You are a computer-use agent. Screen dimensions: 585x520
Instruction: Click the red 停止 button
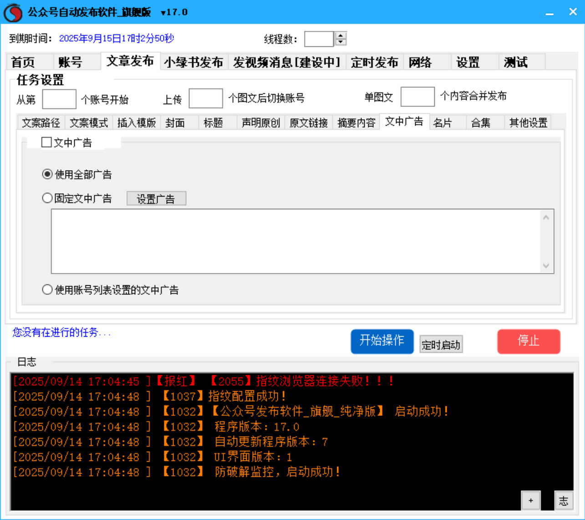tap(529, 341)
